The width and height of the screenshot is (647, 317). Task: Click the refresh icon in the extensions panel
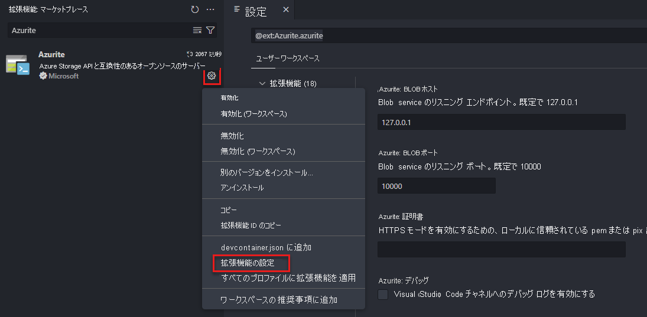pos(195,9)
